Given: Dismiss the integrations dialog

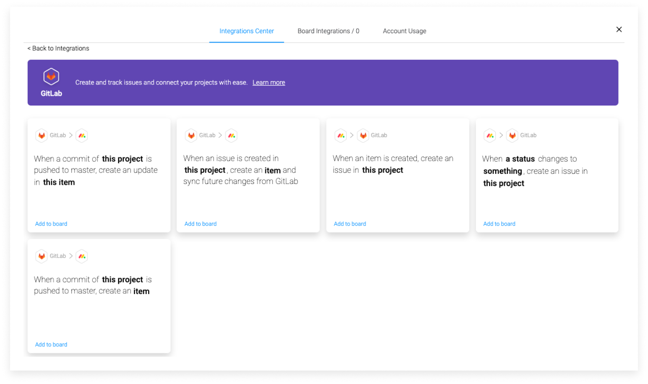Looking at the screenshot, I should (x=619, y=29).
